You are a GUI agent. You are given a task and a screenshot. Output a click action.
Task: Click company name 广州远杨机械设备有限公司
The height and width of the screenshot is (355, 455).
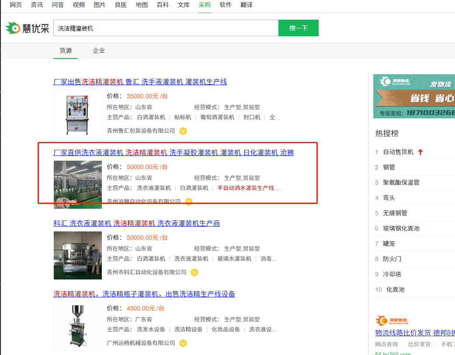point(141,343)
